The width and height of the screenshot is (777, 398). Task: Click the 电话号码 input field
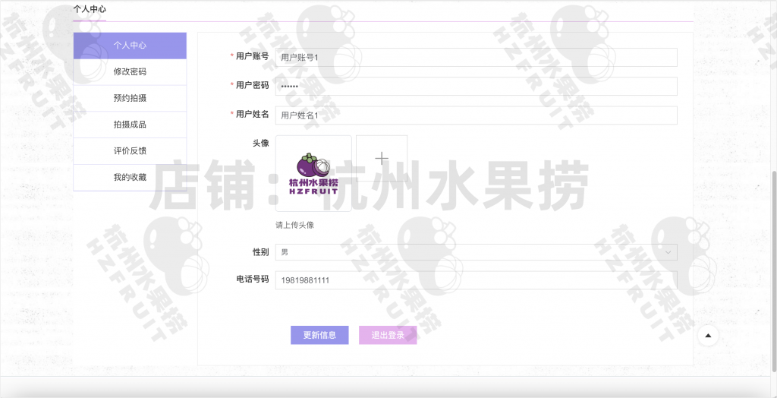click(x=477, y=280)
